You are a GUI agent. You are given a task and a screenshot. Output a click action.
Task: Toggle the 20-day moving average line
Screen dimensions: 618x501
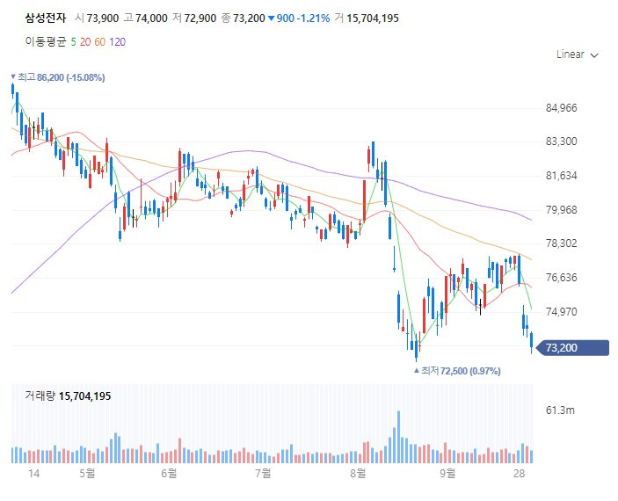click(x=85, y=42)
